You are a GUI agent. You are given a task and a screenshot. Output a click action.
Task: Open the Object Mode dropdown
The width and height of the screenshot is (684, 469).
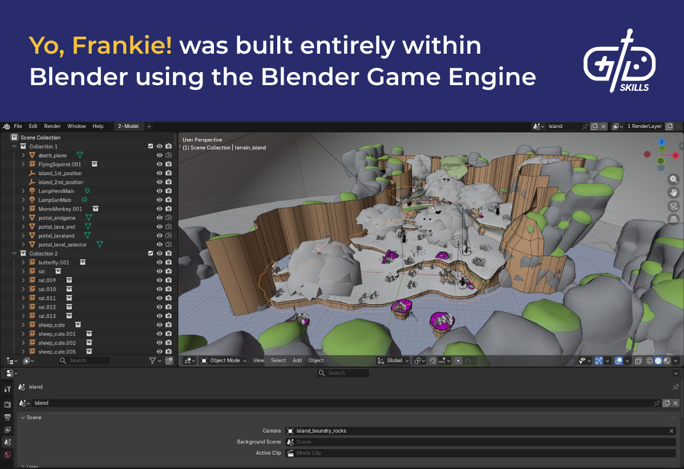pyautogui.click(x=224, y=360)
